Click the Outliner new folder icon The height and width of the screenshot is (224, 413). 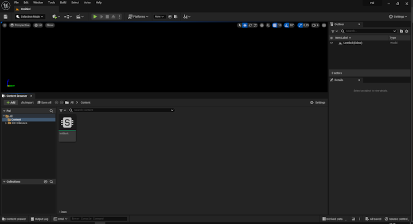pos(402,32)
